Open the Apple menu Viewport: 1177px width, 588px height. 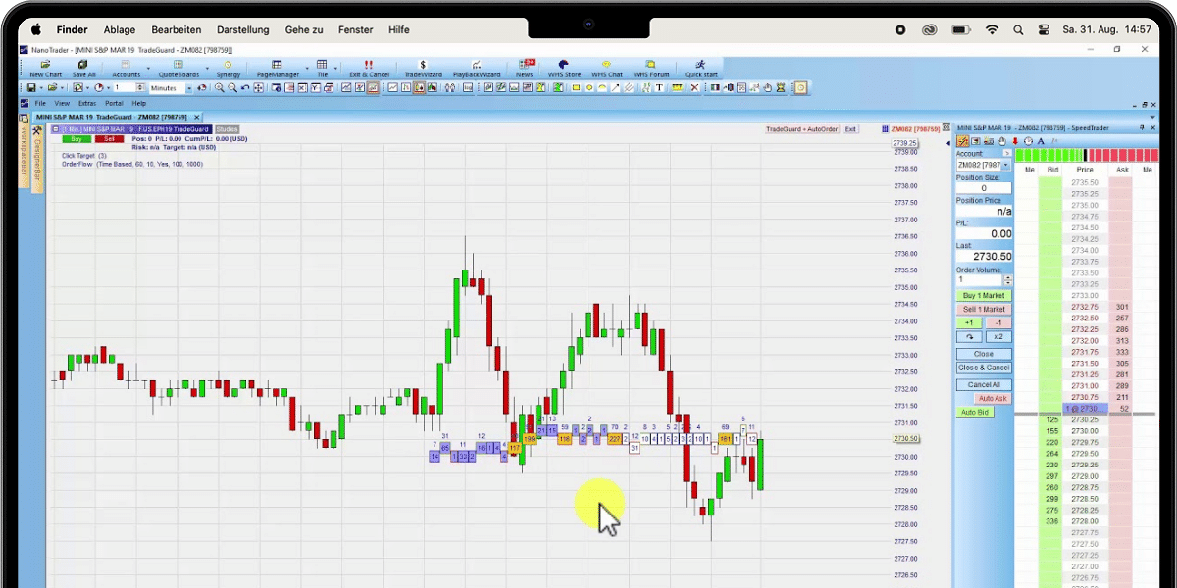click(x=36, y=29)
